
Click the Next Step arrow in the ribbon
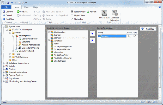click(4, 19)
